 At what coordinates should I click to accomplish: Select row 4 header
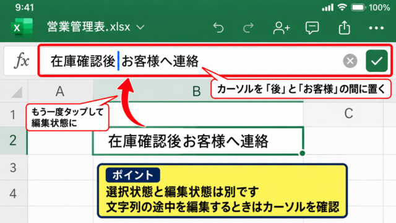[13, 193]
